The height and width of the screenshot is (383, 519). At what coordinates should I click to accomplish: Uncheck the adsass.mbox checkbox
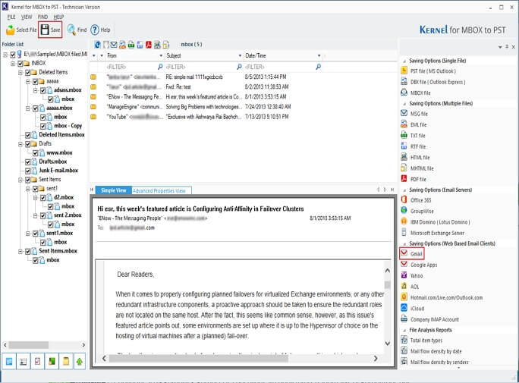pyautogui.click(x=43, y=90)
